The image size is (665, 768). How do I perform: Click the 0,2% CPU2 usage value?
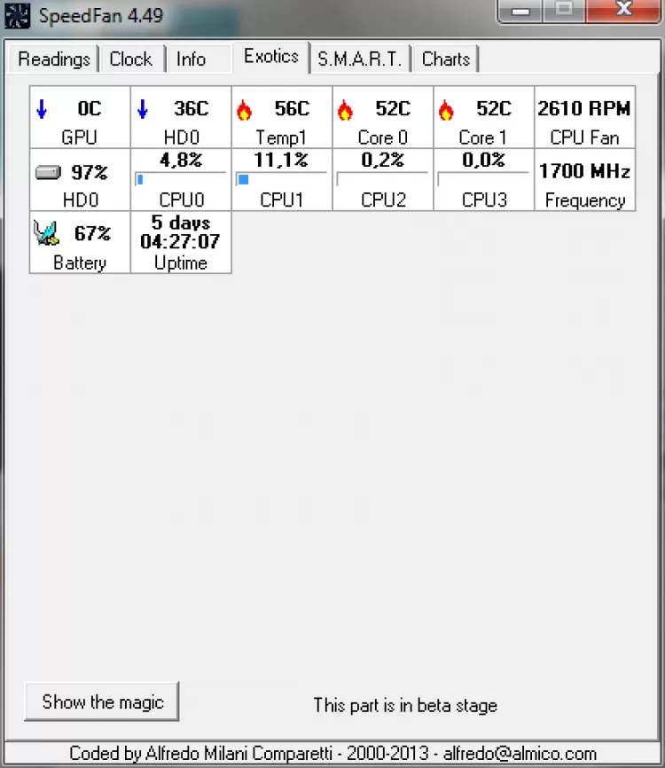382,161
